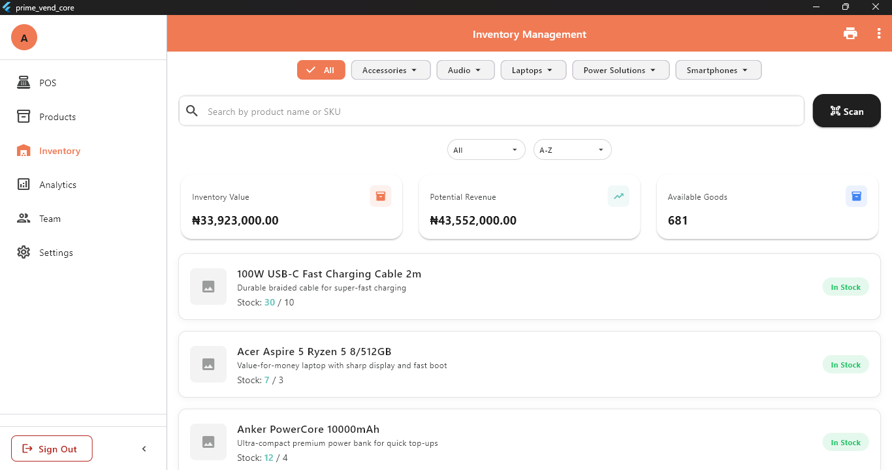Click the Analytics chart icon
Viewport: 892px width, 470px height.
(x=24, y=185)
